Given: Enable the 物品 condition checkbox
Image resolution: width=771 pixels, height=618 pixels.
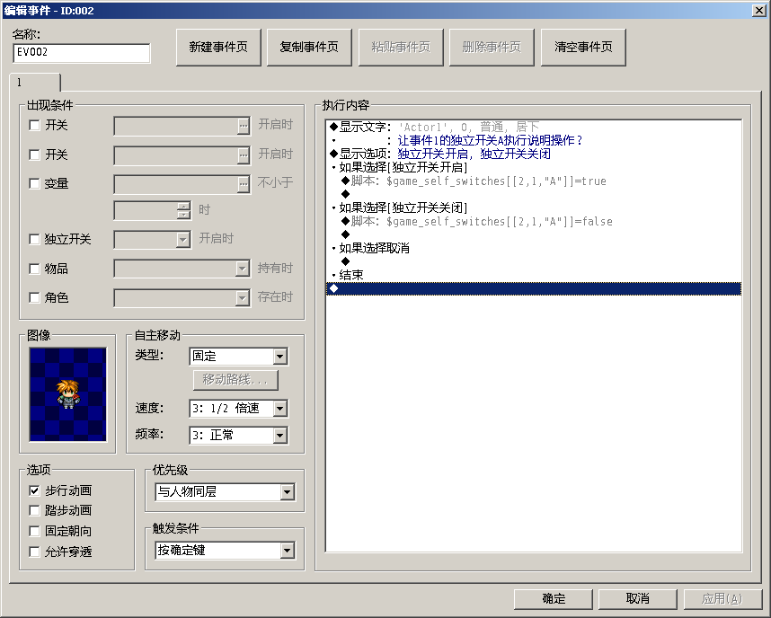Looking at the screenshot, I should pyautogui.click(x=34, y=269).
